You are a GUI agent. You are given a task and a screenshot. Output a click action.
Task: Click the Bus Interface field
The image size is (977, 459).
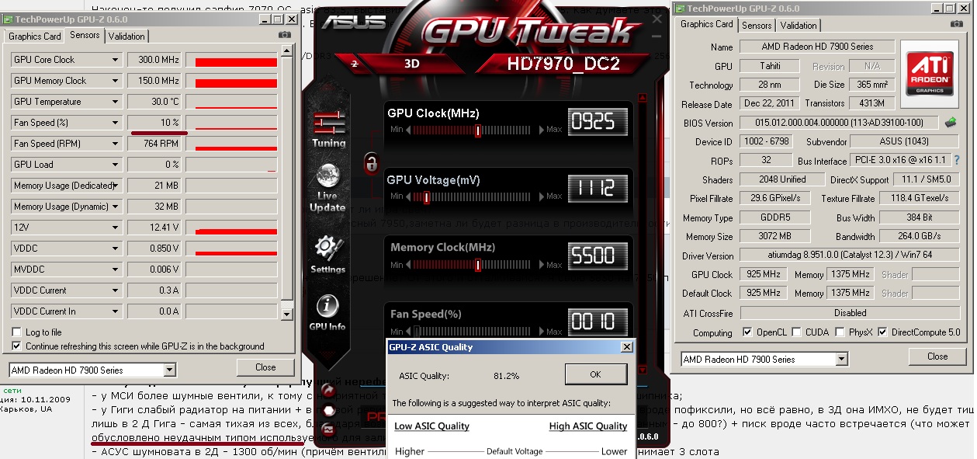901,161
